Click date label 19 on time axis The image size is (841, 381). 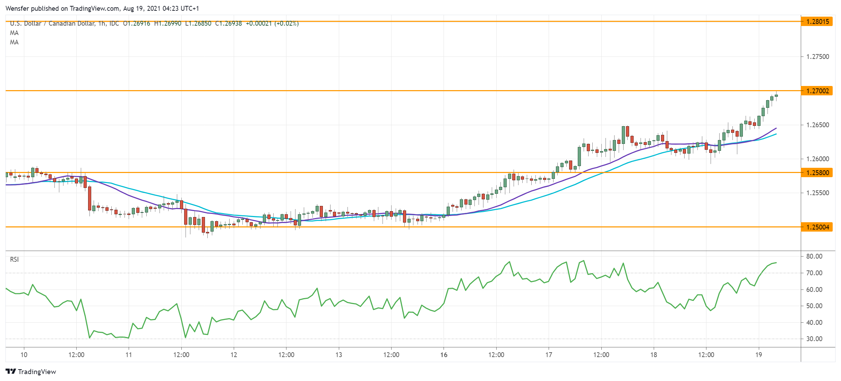coord(758,355)
